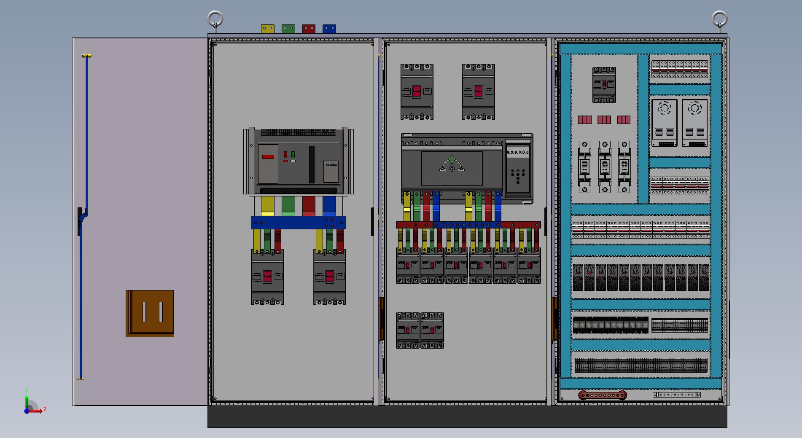Select the dark cabinet base plinth

(467, 417)
